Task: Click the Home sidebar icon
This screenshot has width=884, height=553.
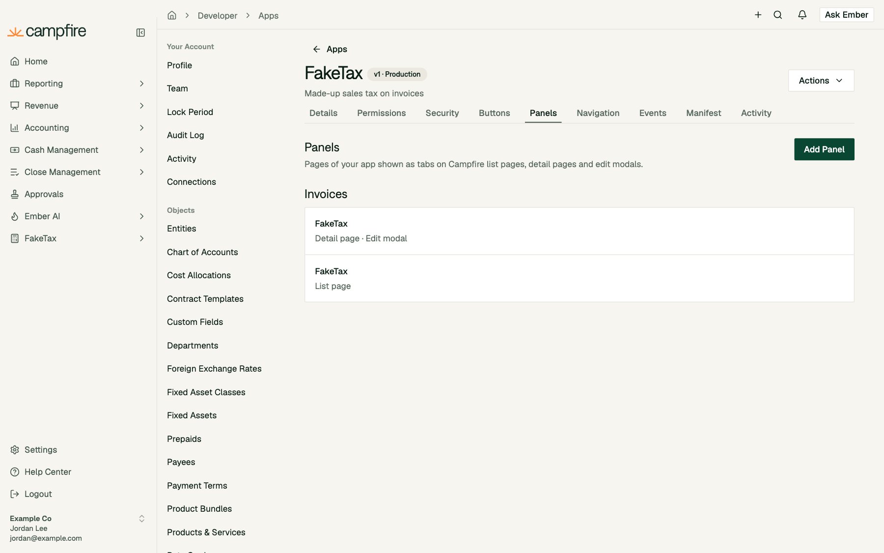Action: pos(15,61)
